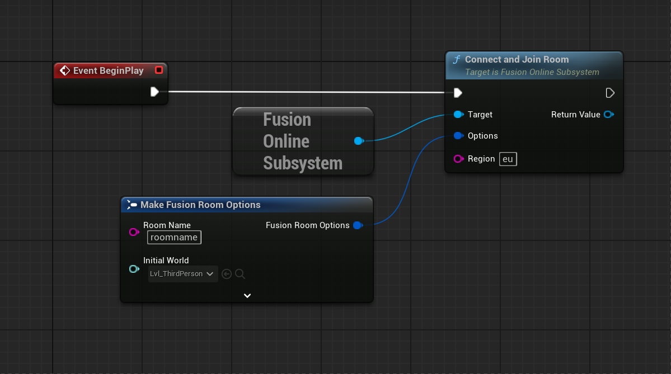Click the struct icon on Make Fusion Room Options header

tap(130, 204)
